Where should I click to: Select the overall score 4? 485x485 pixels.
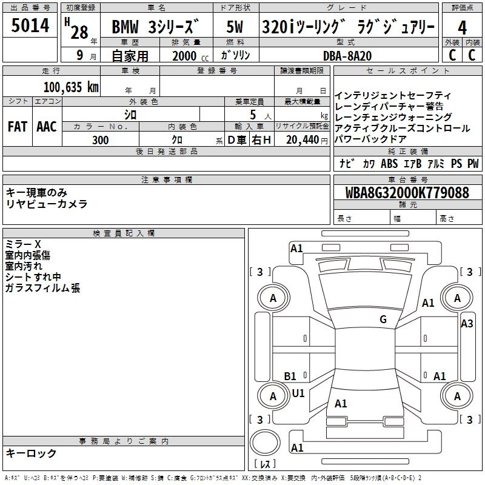coord(462,28)
